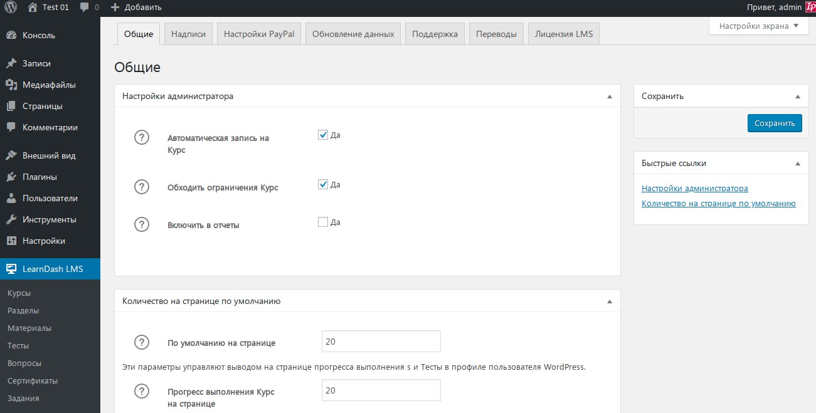The height and width of the screenshot is (413, 816).
Task: Open Сертификаты in LearnDash submenu
Action: [33, 380]
